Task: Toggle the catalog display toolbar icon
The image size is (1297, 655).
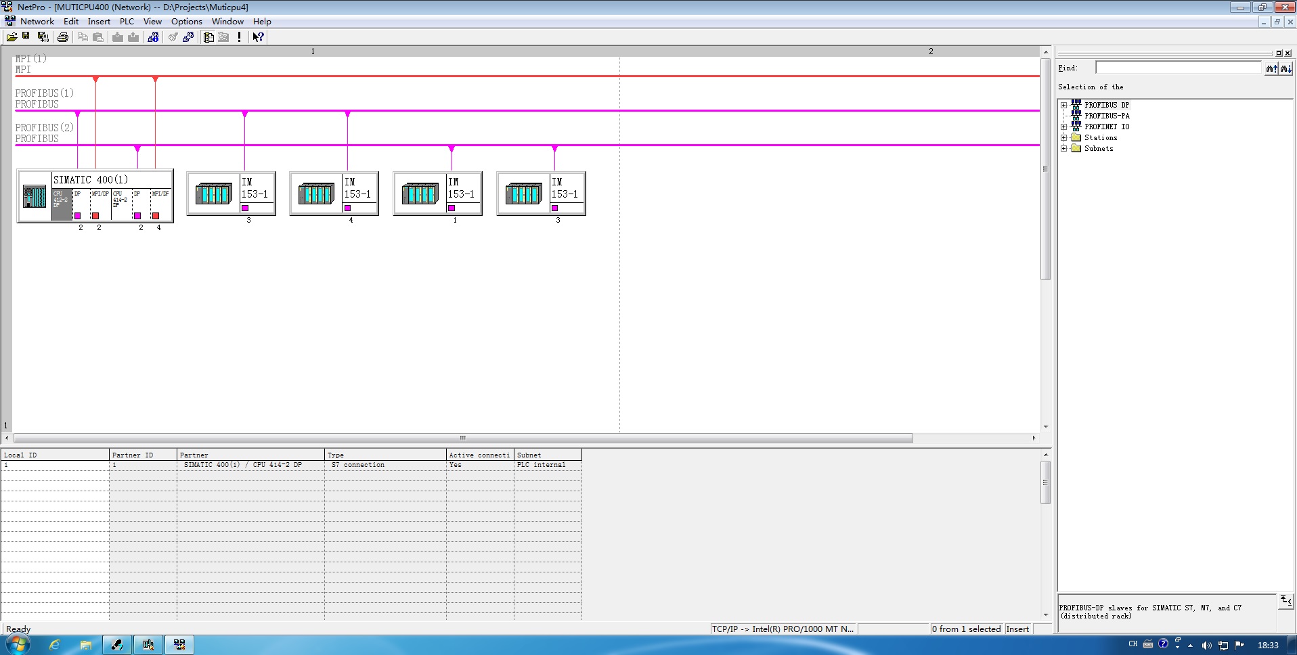Action: pyautogui.click(x=208, y=37)
